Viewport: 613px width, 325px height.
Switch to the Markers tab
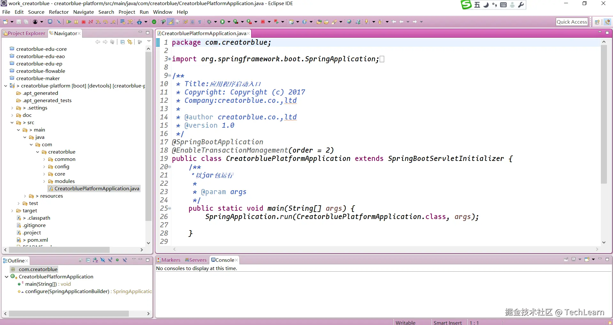coord(168,260)
